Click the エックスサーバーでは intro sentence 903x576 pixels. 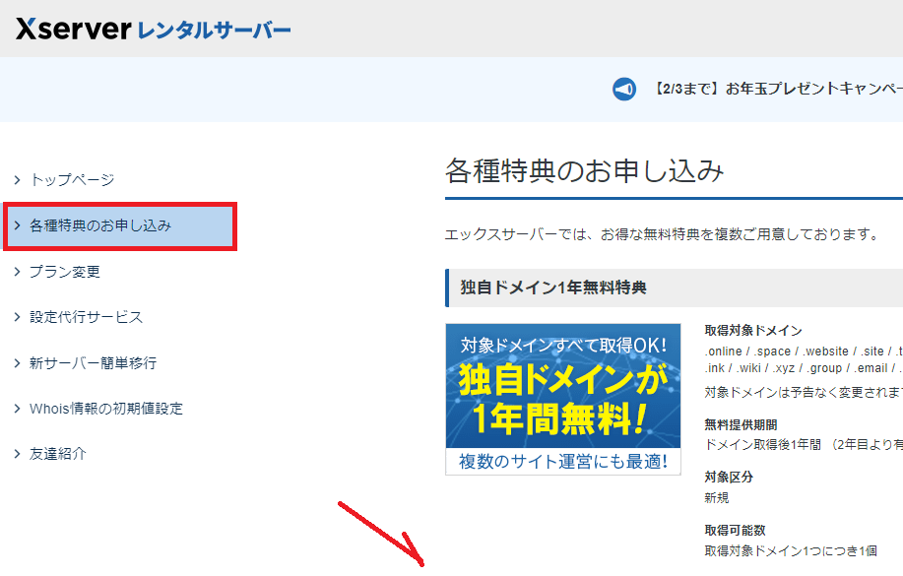tap(663, 234)
